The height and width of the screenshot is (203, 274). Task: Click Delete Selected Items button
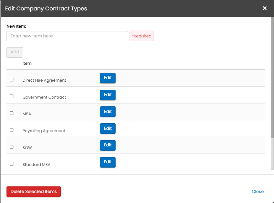click(33, 192)
